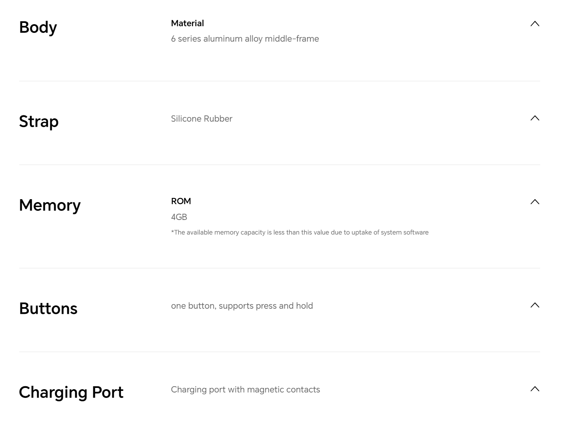The height and width of the screenshot is (425, 561).
Task: Click the Strap section heading
Action: click(39, 122)
